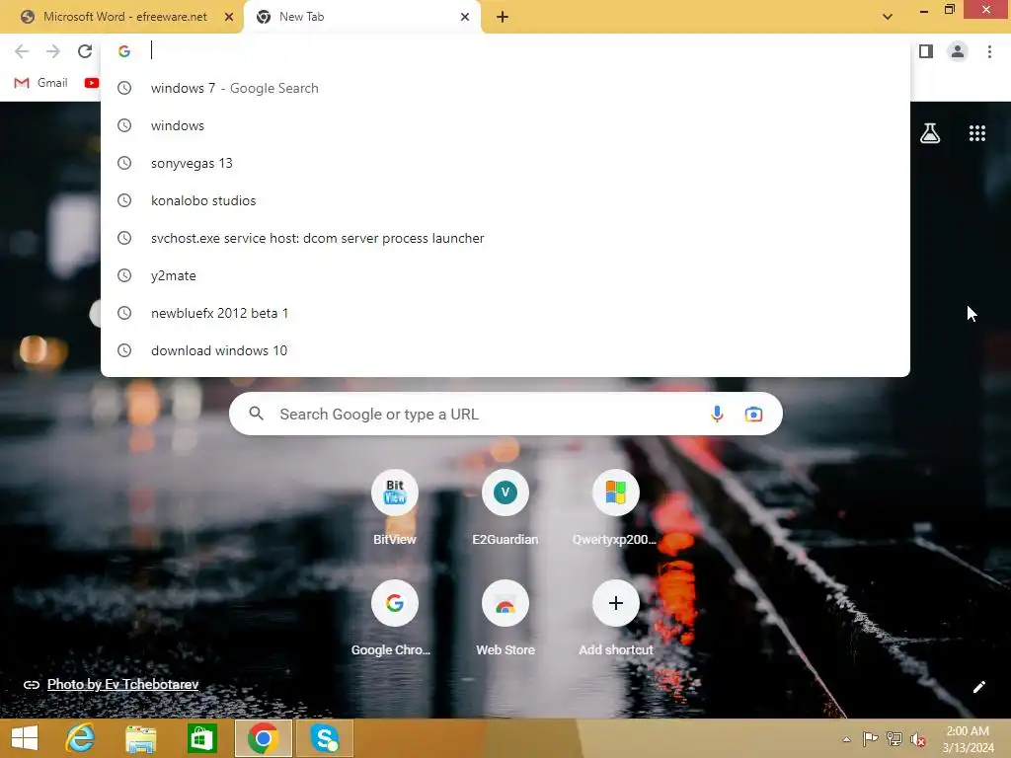Screen dimensions: 1011x758
Task: Open the Windows Store taskbar icon
Action: (x=201, y=738)
